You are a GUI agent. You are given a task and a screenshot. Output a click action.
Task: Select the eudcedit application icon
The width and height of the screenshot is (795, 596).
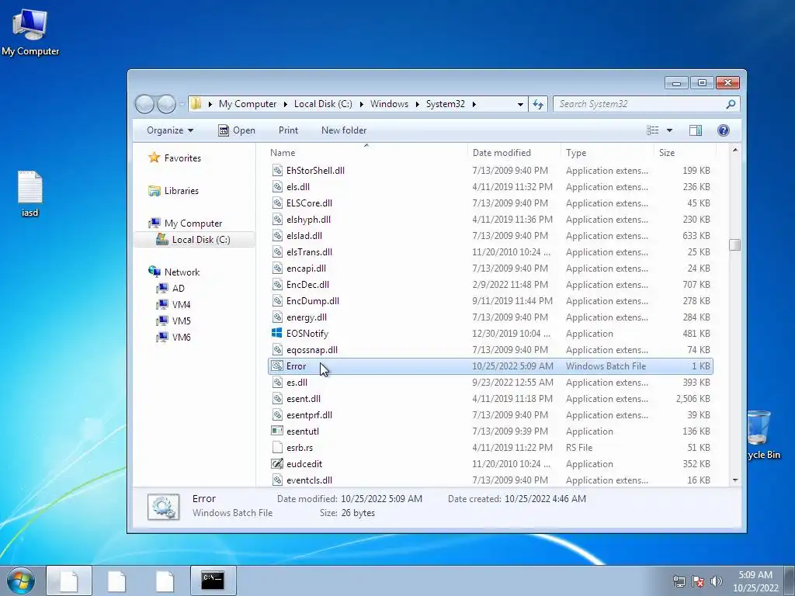(x=277, y=463)
